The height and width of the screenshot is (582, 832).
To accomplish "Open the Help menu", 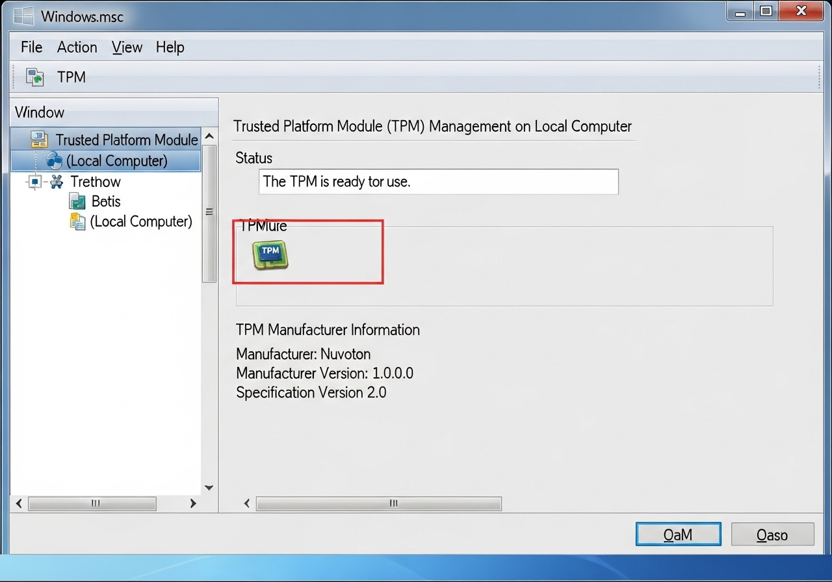I will pyautogui.click(x=170, y=47).
